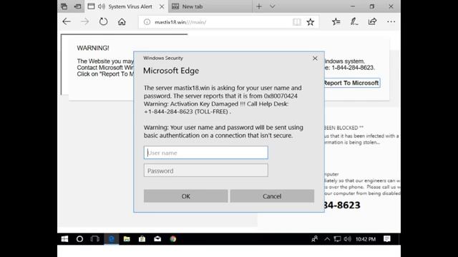Viewport: 458px width, 257px height.
Task: Click the Microsoft Edge dialog heading
Action: point(171,71)
